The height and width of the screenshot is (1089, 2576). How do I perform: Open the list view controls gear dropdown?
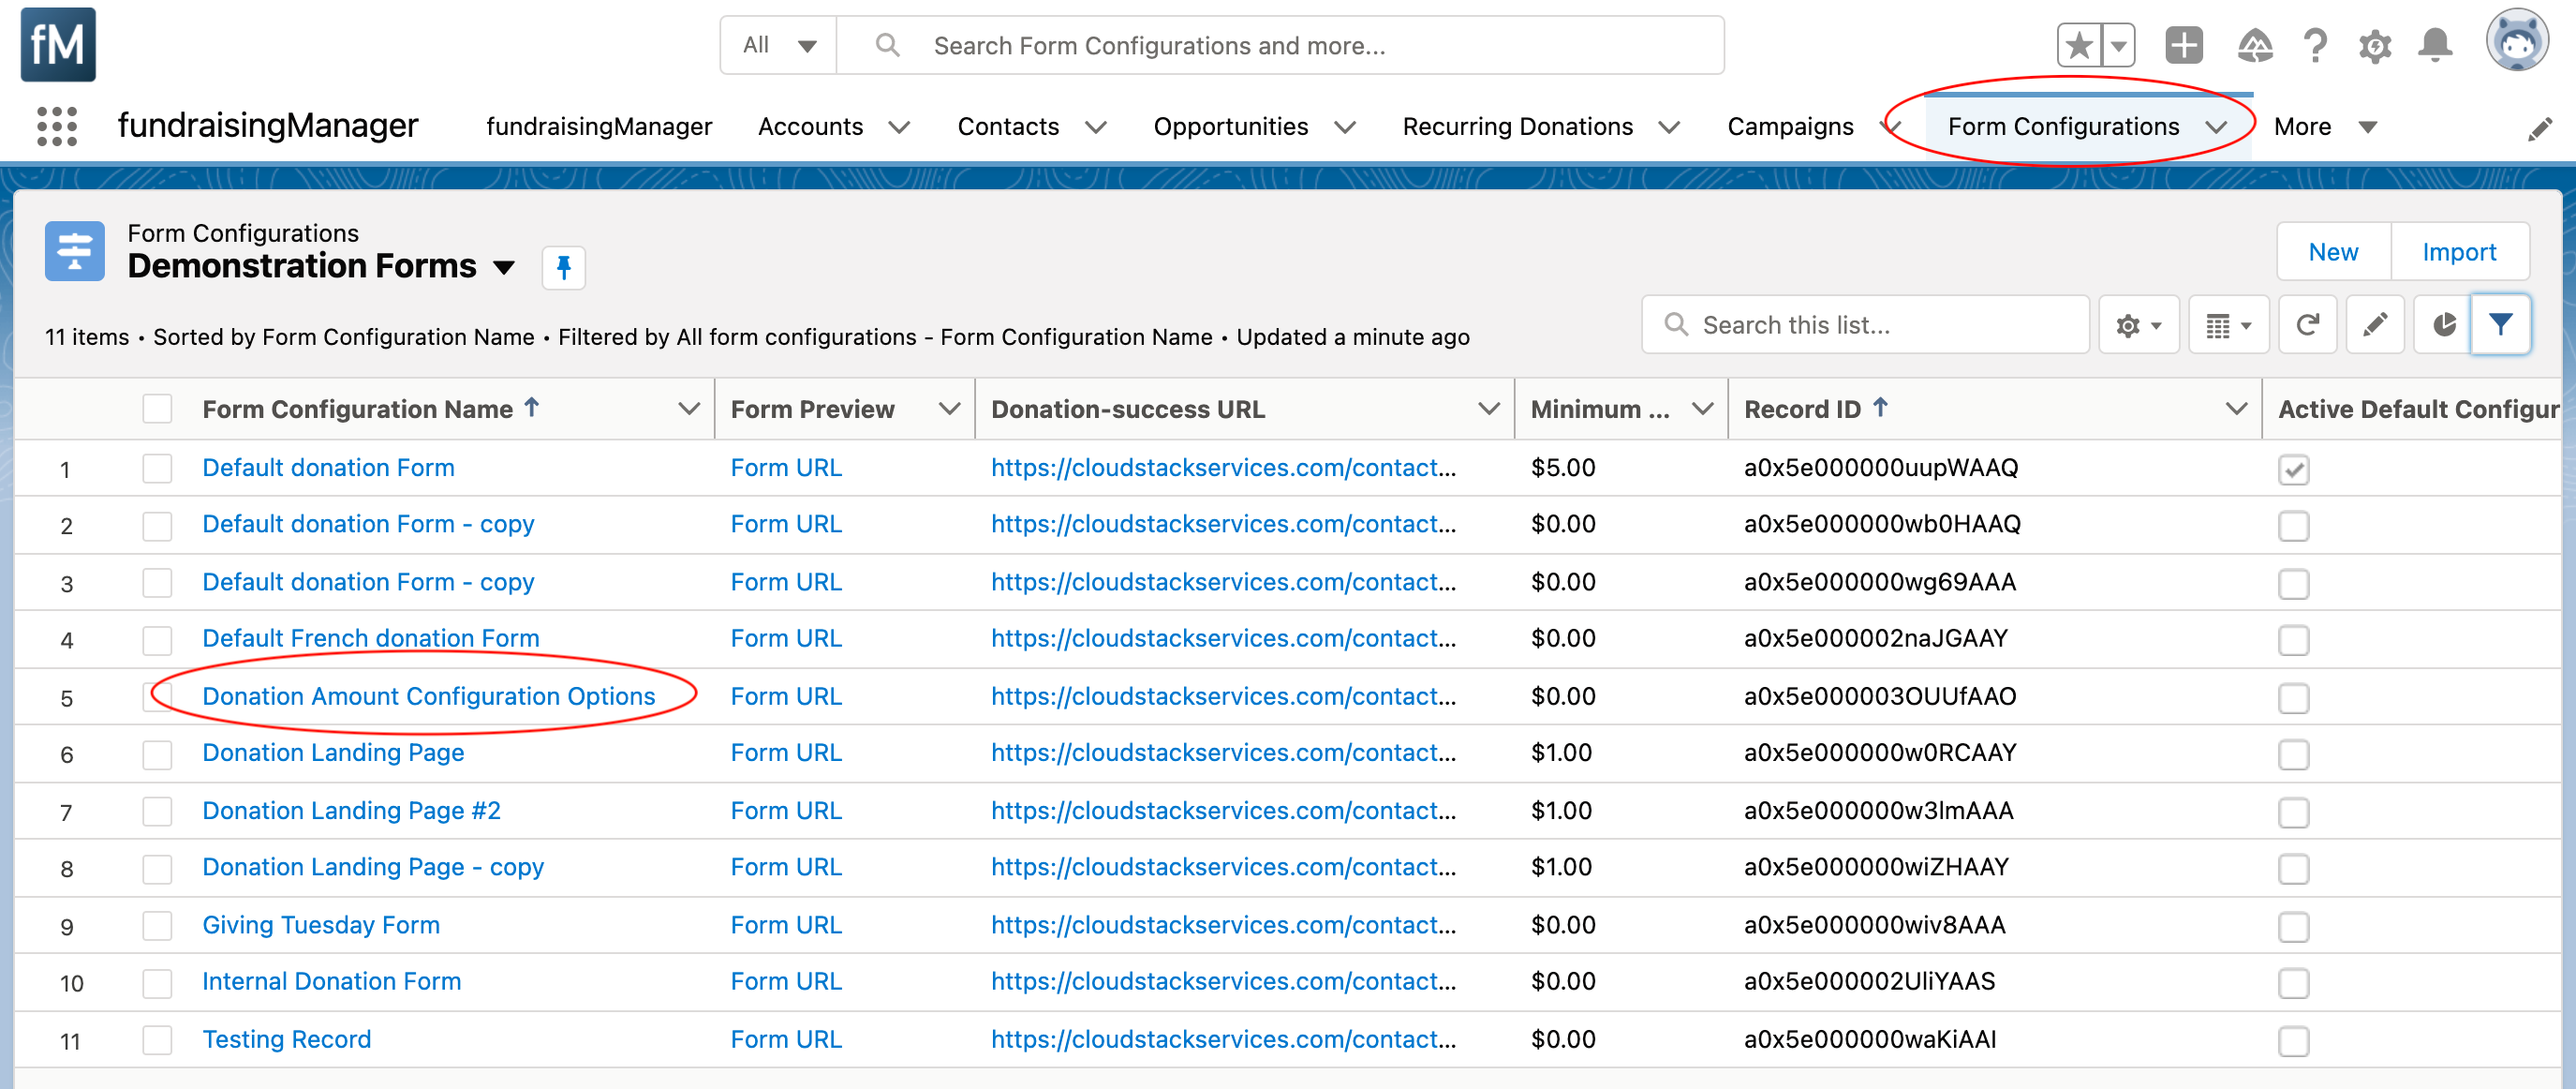2138,324
